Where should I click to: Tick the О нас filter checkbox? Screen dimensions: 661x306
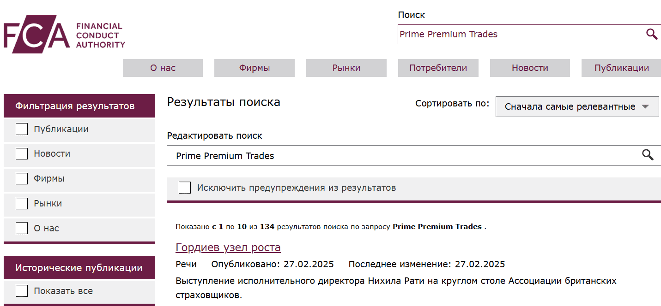tap(21, 228)
